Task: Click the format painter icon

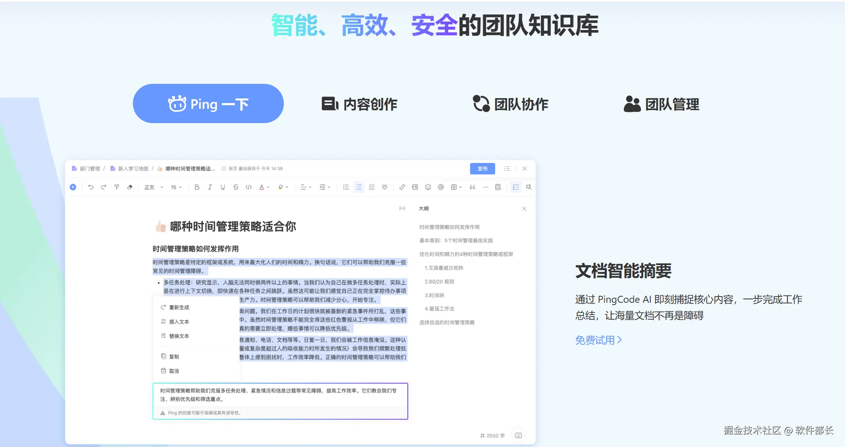Action: [x=117, y=187]
